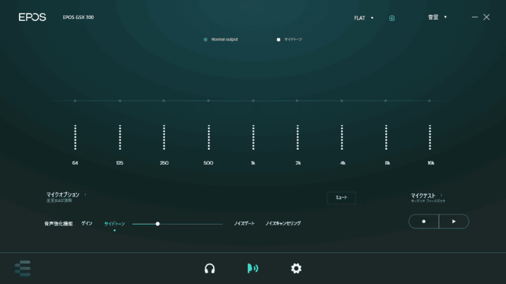Click the info icon beside マイクオプション
The height and width of the screenshot is (284, 506).
click(85, 194)
